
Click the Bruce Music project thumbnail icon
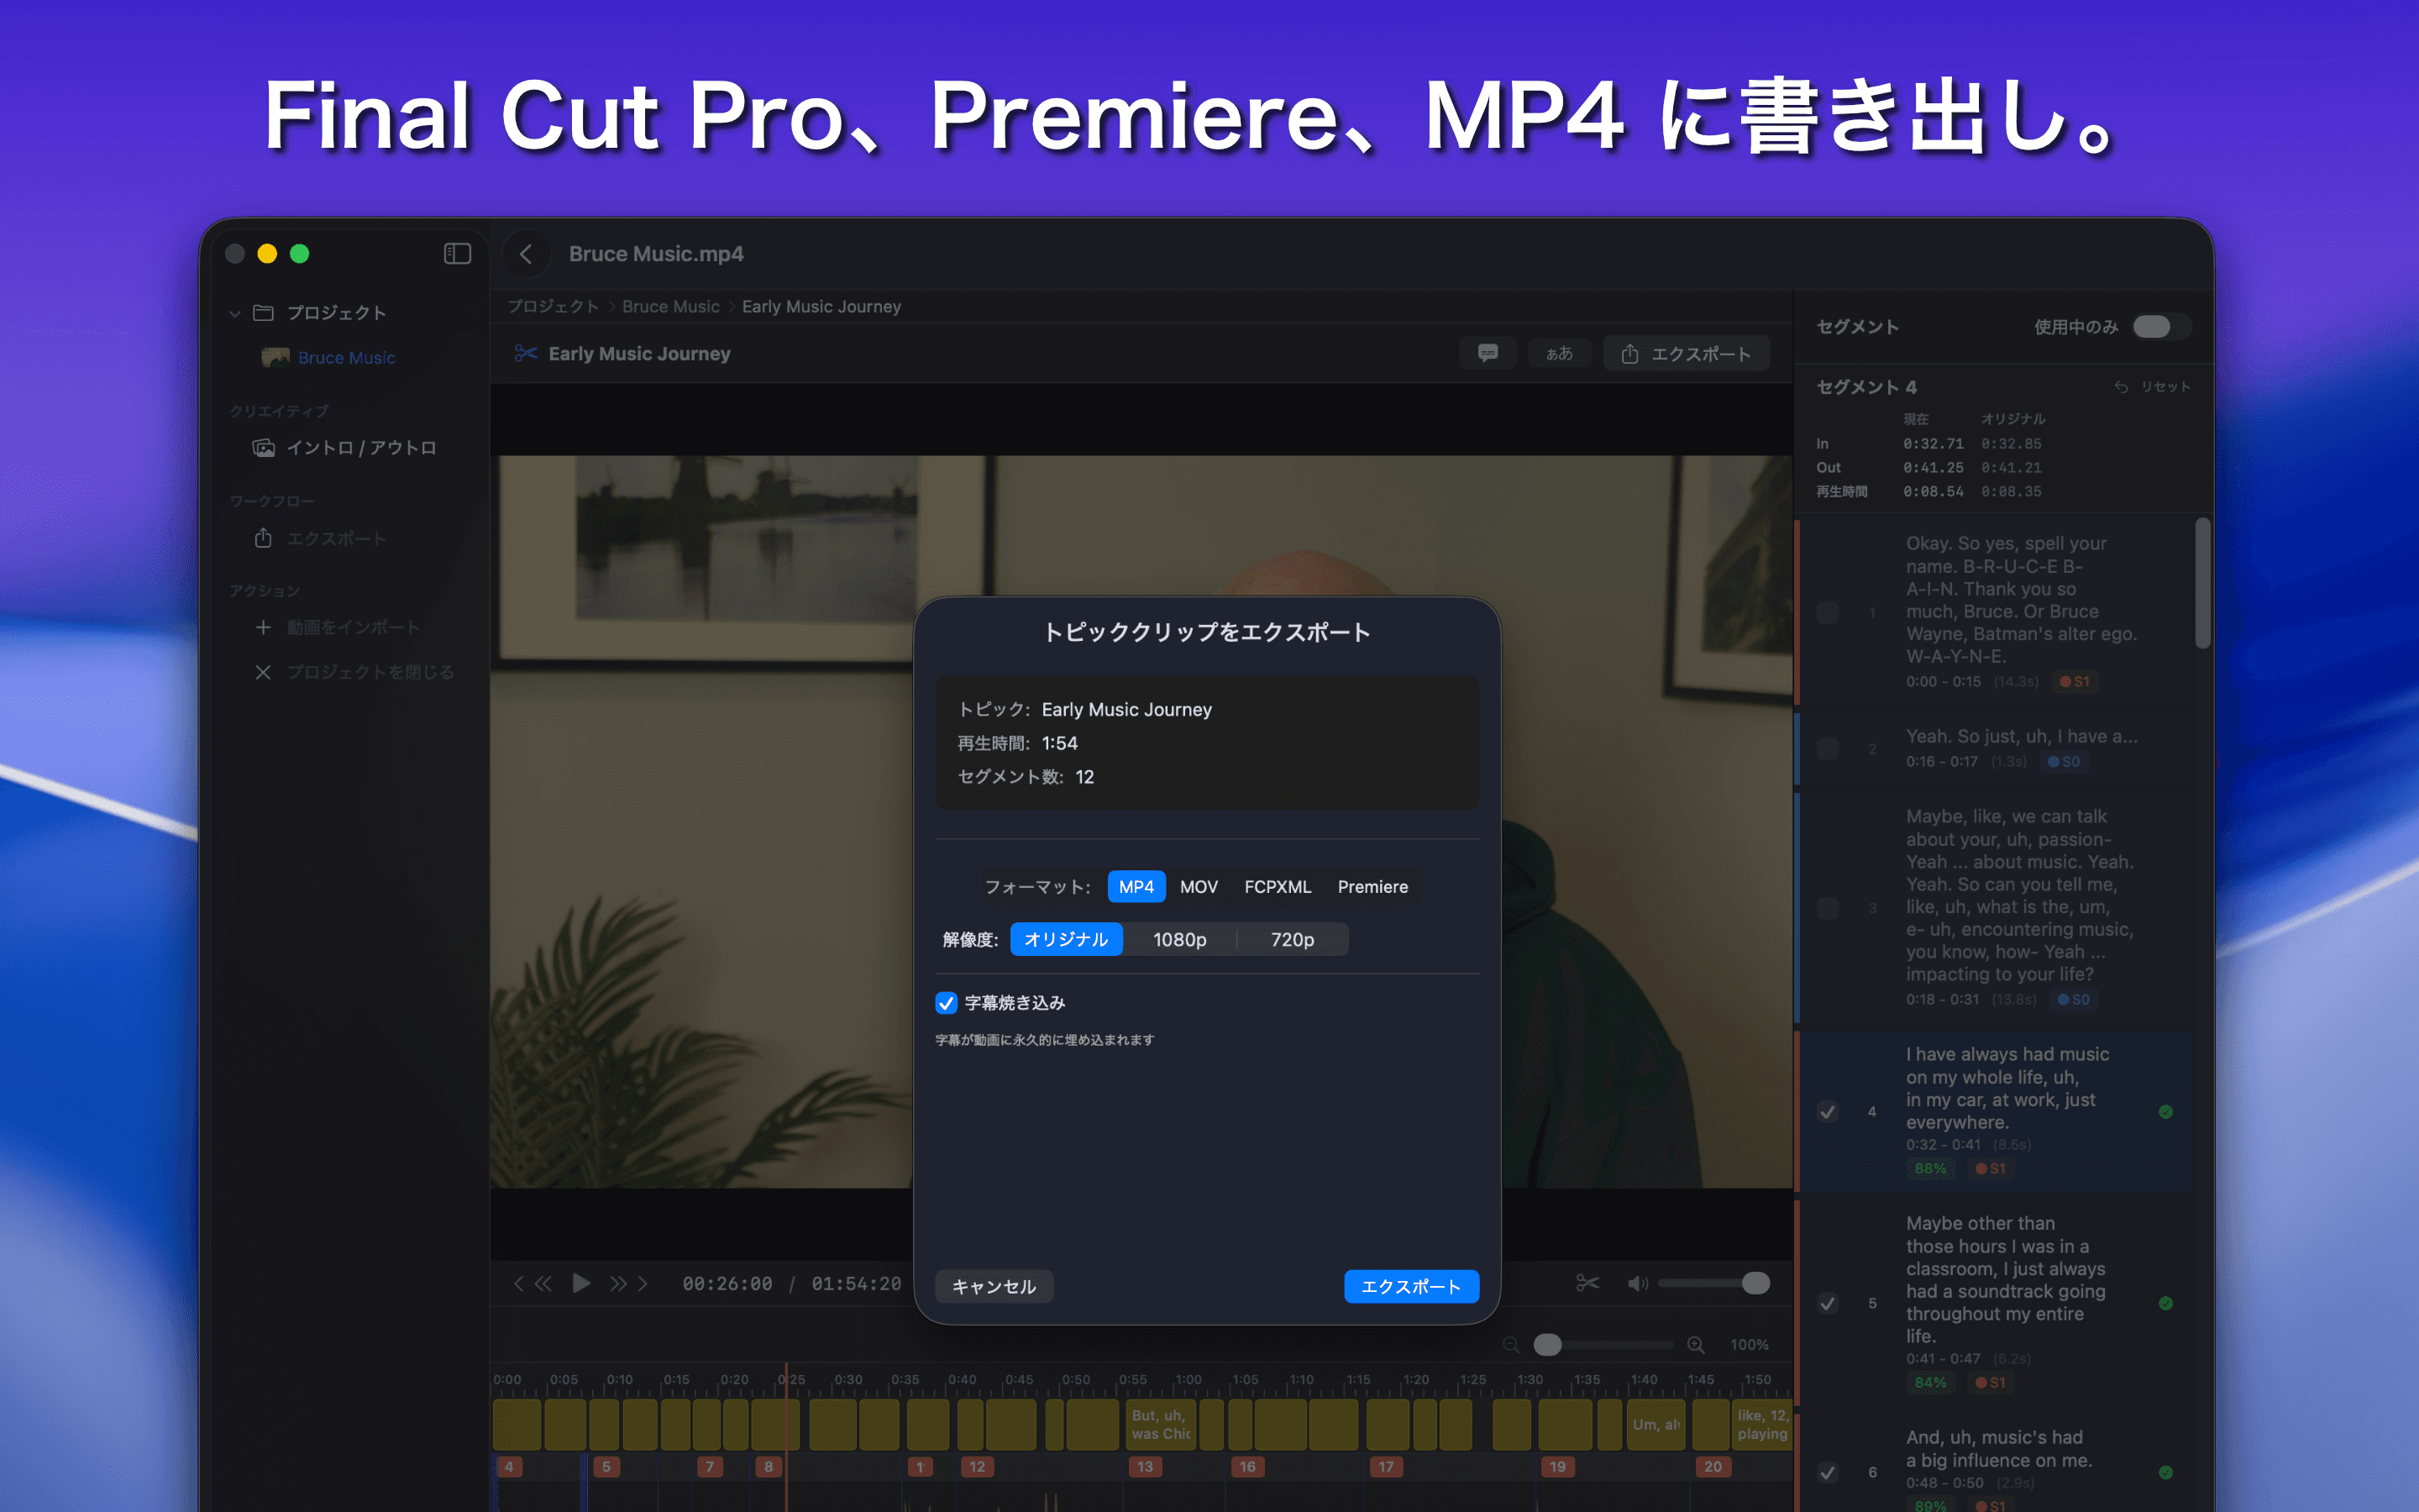[x=275, y=358]
